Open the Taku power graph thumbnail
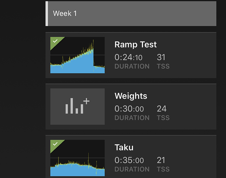 (x=77, y=158)
